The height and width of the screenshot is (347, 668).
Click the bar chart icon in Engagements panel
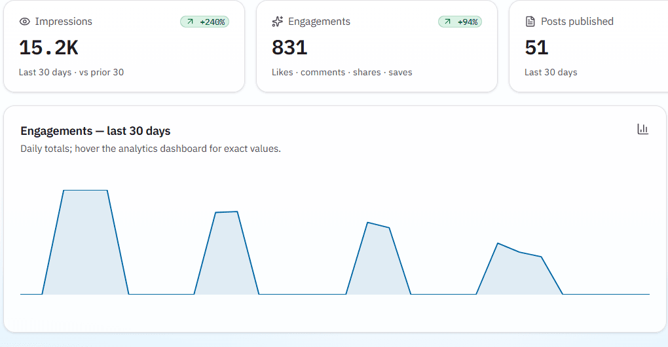(642, 129)
